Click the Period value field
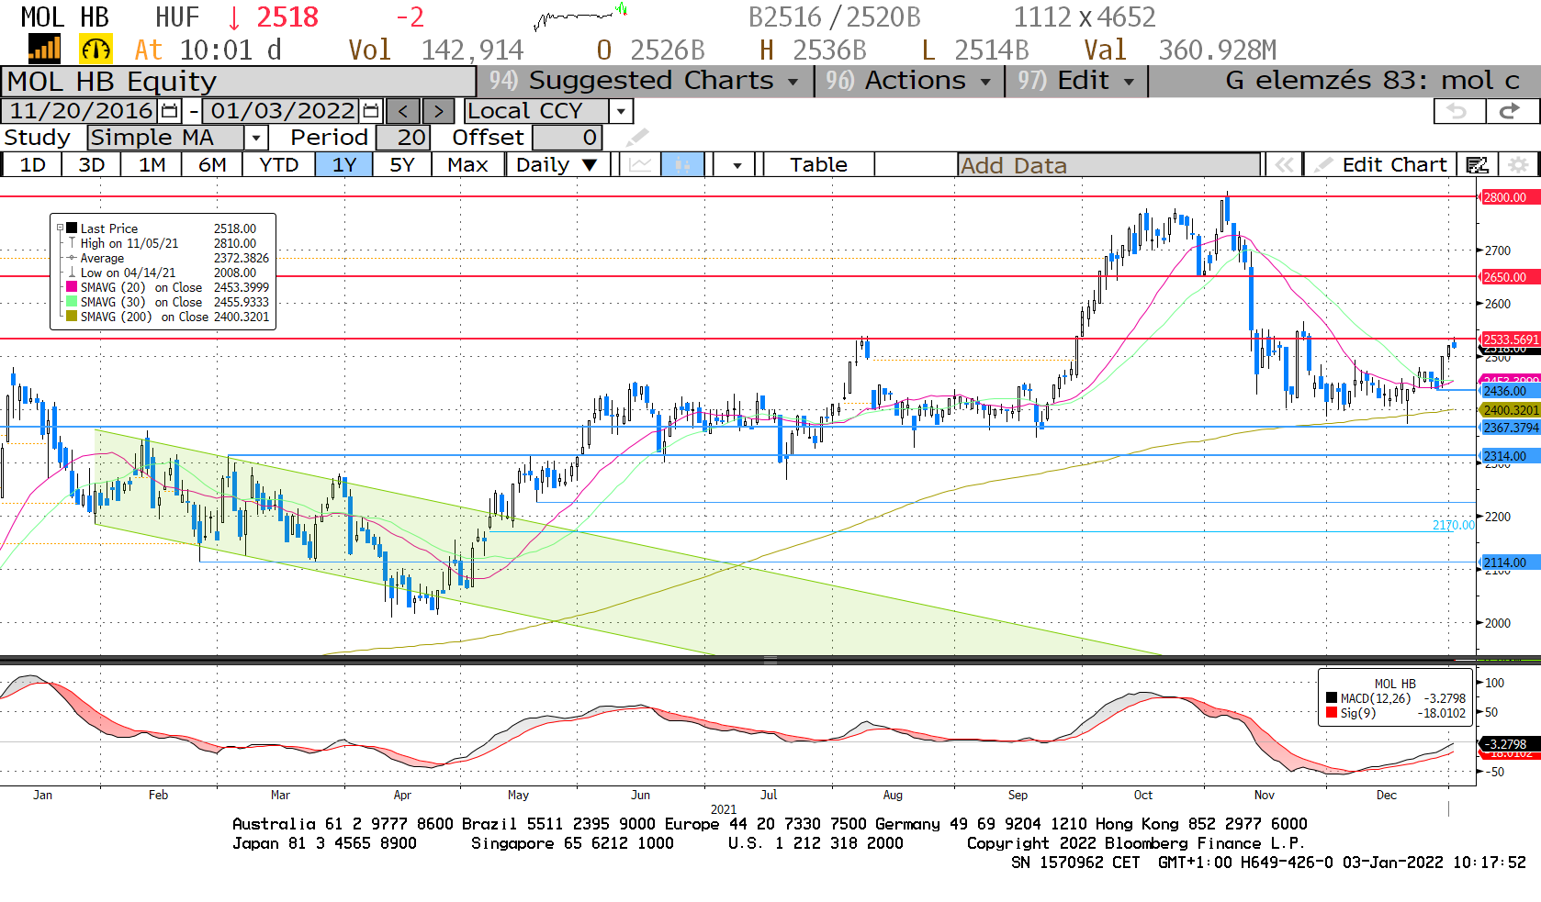The image size is (1541, 902). click(400, 138)
